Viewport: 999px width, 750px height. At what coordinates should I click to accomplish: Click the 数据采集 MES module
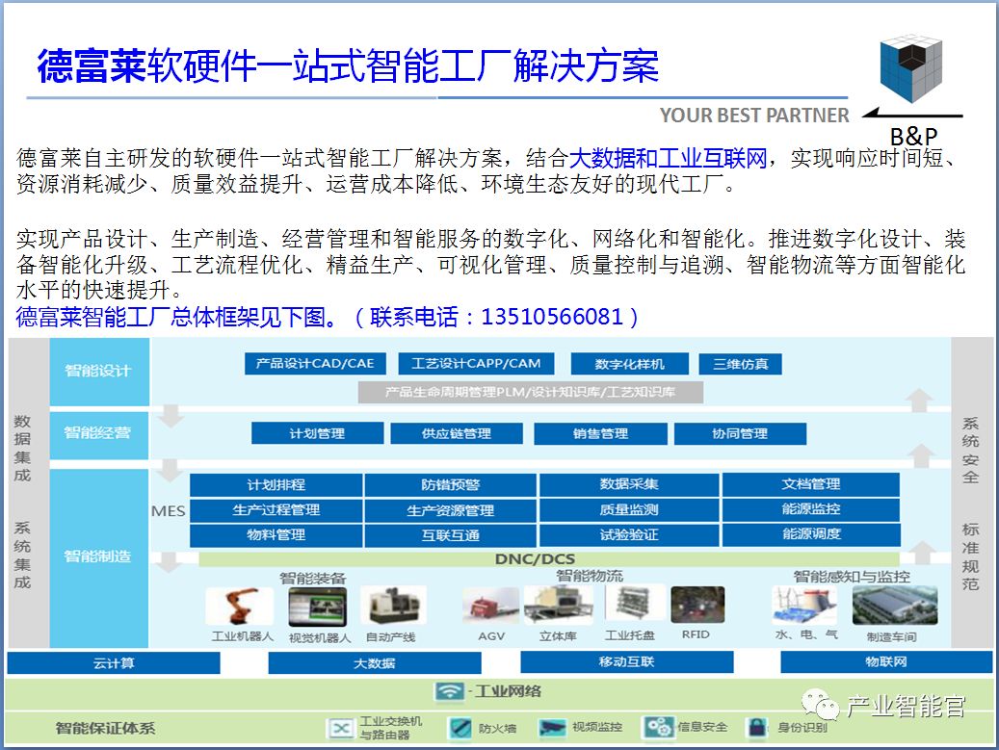click(629, 484)
